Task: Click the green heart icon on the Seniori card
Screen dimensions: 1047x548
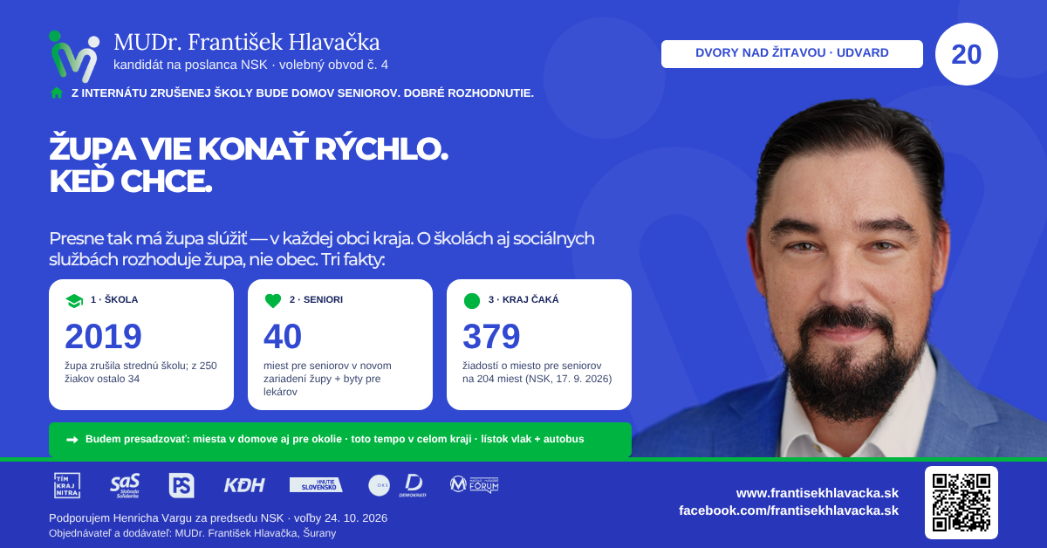Action: click(273, 300)
